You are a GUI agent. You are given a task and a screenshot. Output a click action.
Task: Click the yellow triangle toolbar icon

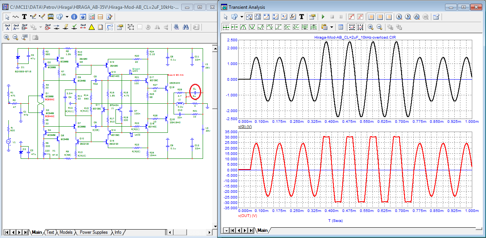pos(91,27)
